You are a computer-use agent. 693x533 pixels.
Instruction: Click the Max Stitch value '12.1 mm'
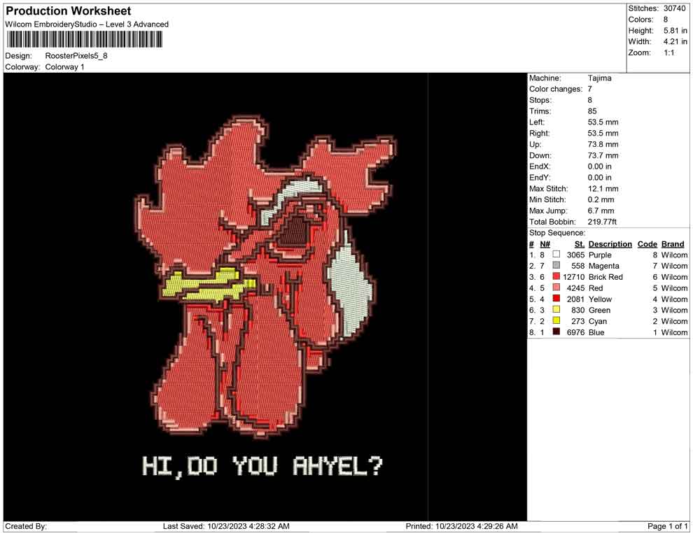pyautogui.click(x=603, y=189)
